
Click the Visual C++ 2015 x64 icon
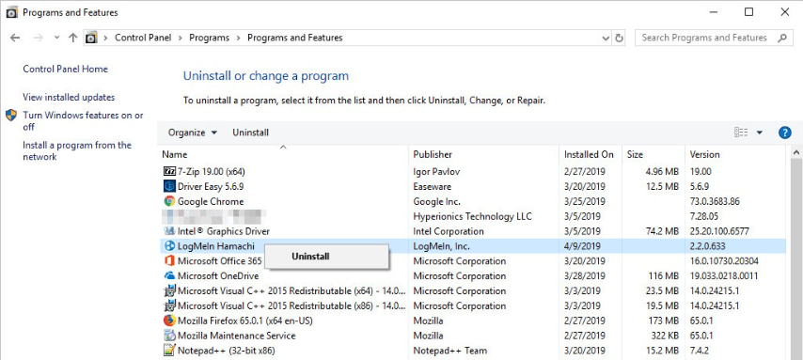click(x=169, y=290)
